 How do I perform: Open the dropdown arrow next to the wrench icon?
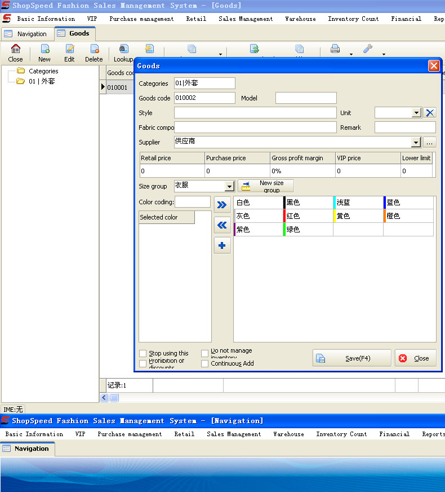click(x=384, y=54)
